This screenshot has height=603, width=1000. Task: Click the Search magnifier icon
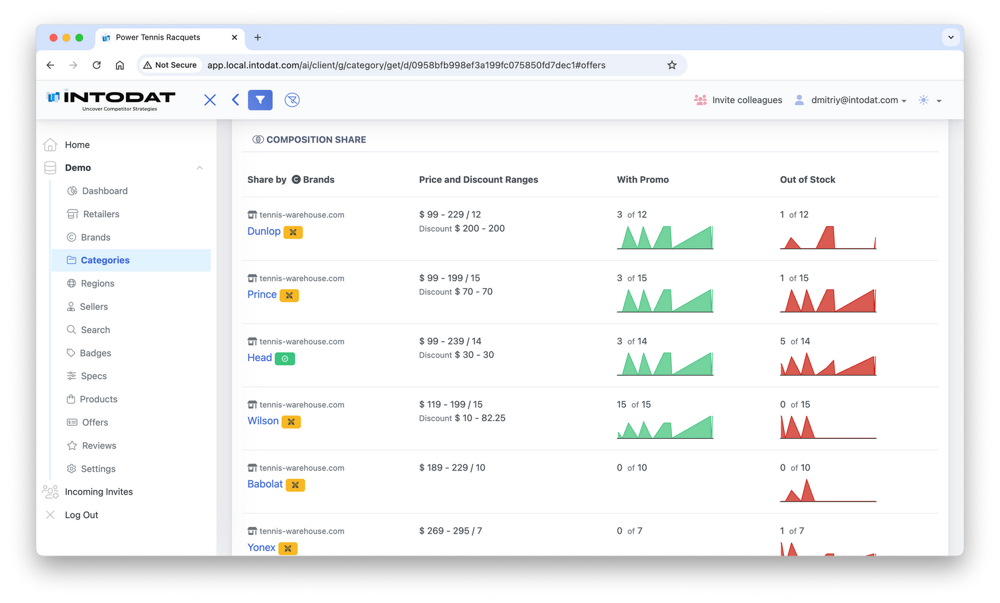[x=71, y=329]
